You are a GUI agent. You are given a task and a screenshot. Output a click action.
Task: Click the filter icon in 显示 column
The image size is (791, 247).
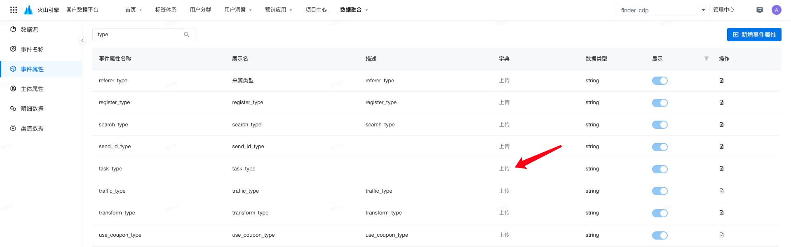[706, 59]
